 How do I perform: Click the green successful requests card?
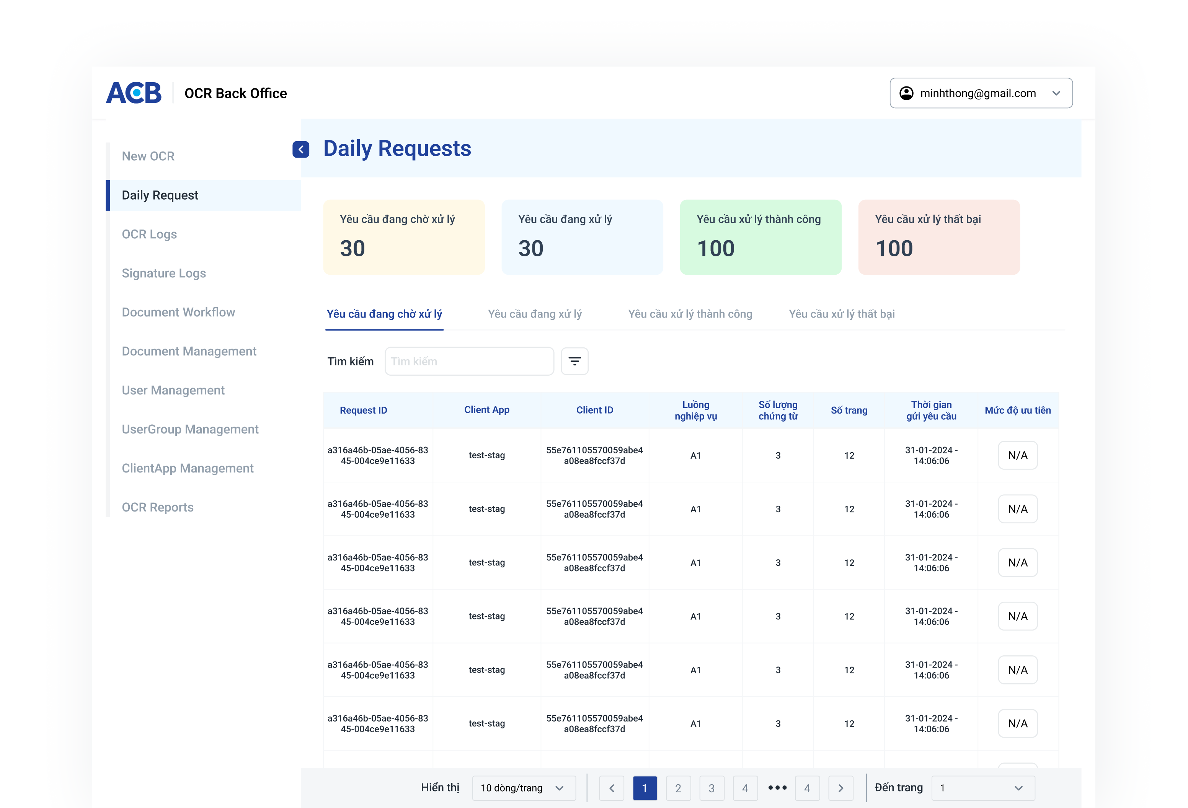pos(760,237)
